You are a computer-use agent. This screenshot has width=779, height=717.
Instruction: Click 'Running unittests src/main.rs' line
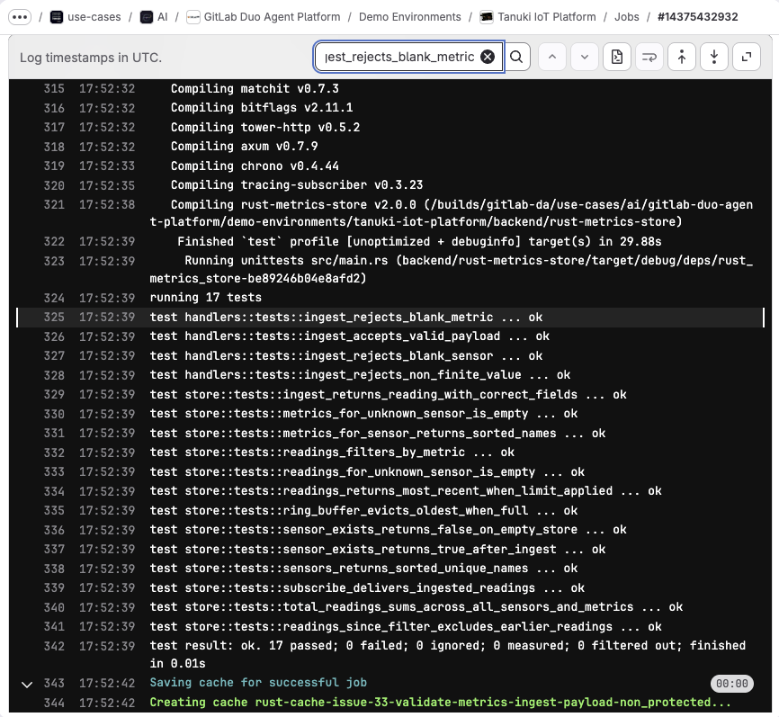click(451, 269)
